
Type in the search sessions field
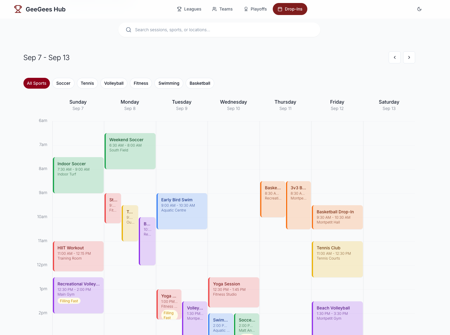click(222, 30)
